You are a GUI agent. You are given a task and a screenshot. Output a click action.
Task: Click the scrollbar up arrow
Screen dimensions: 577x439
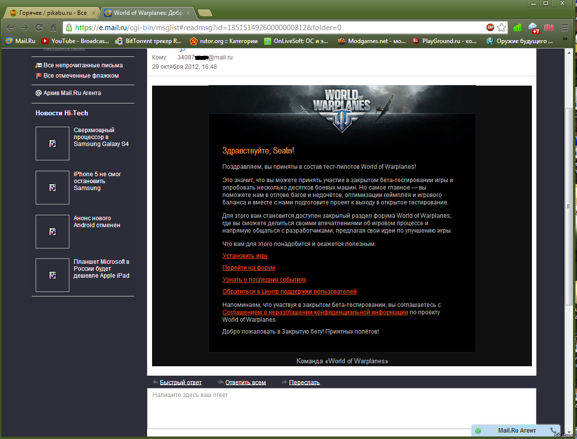[569, 53]
